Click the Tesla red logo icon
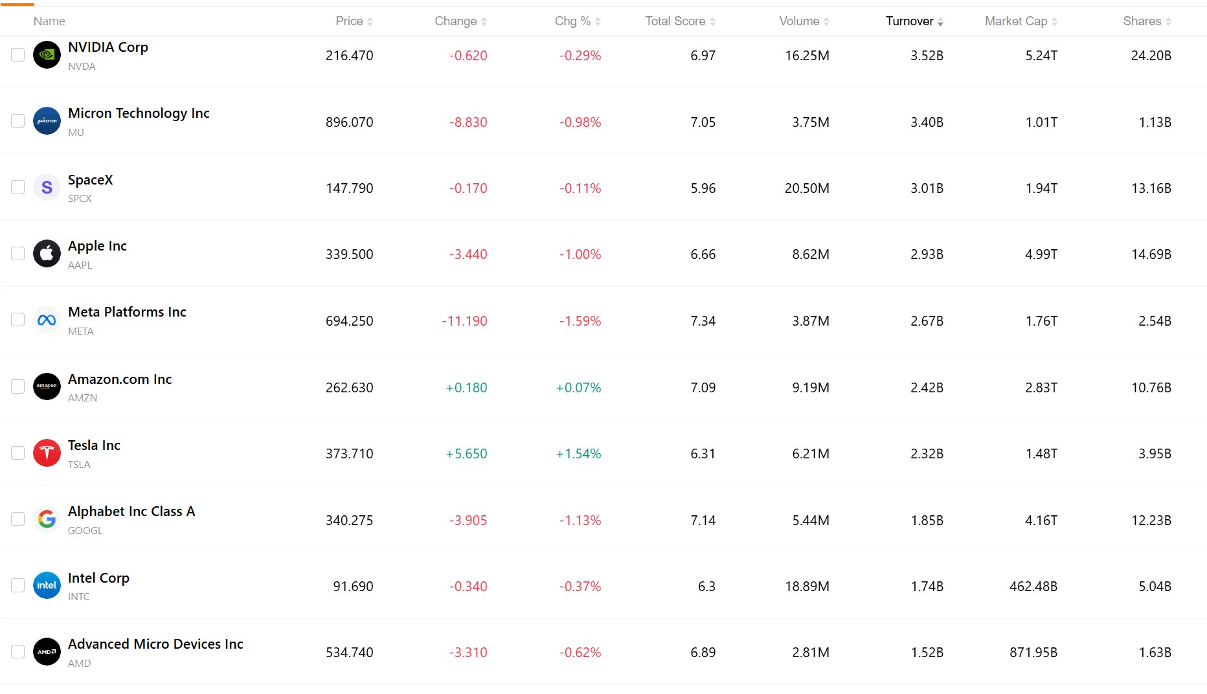 47,453
